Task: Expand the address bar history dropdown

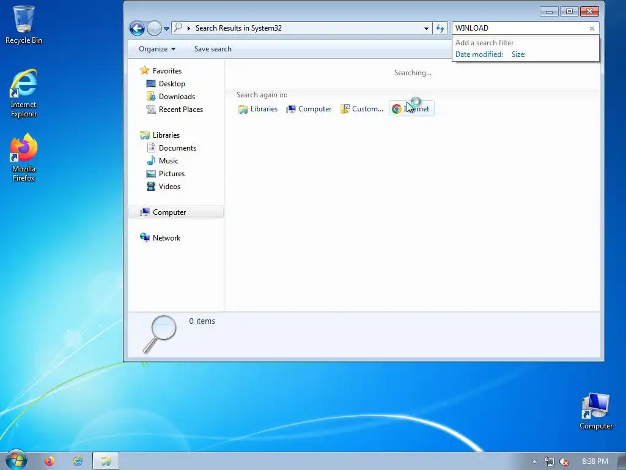Action: point(426,28)
